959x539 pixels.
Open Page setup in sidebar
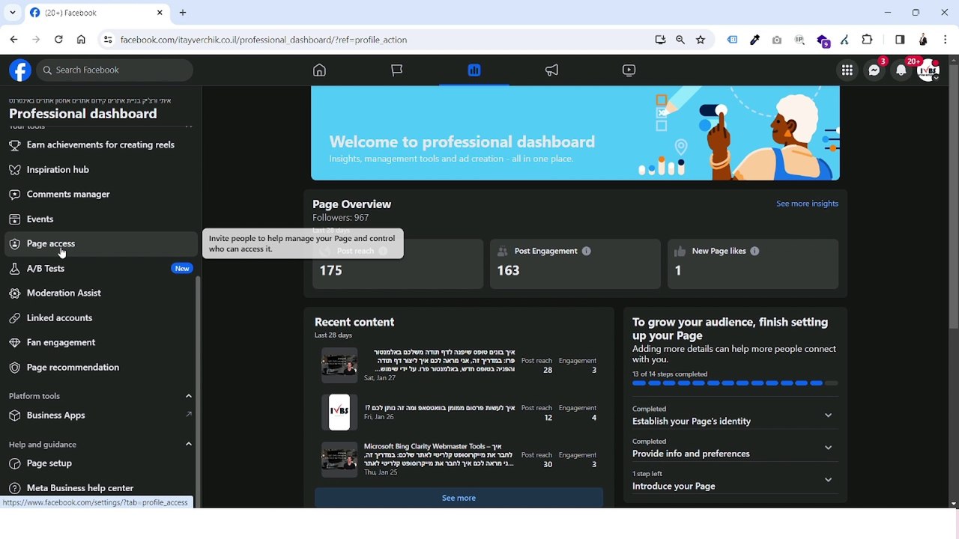pyautogui.click(x=101, y=463)
